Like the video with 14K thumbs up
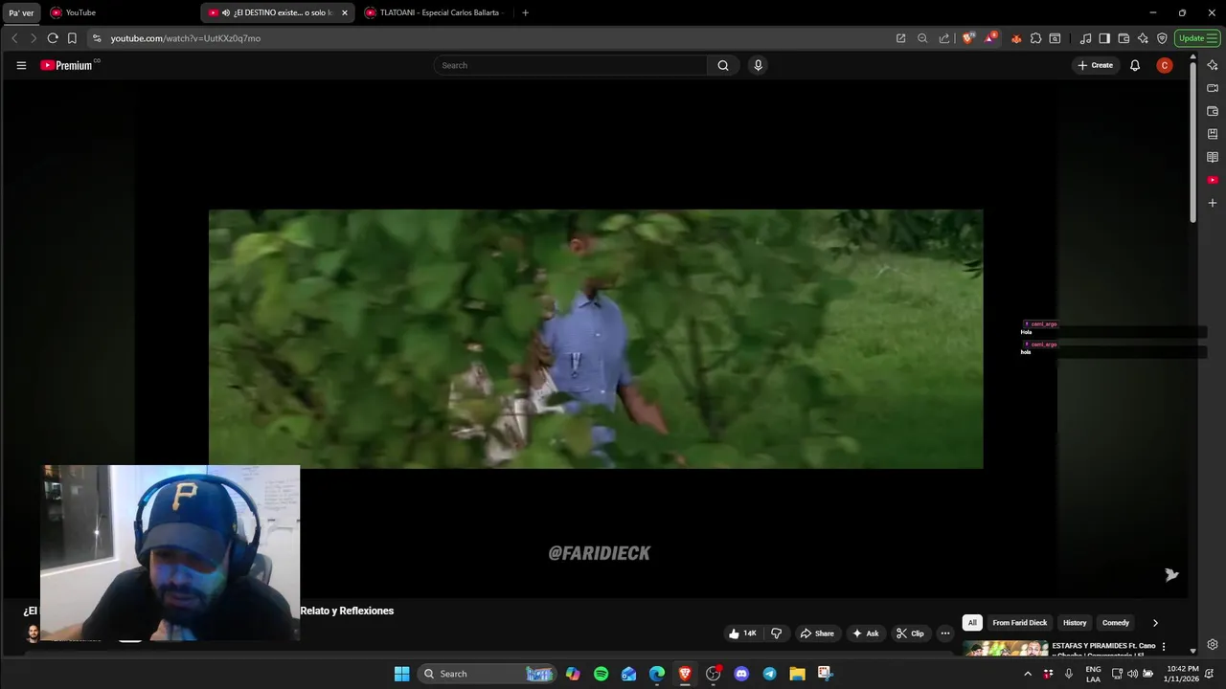The image size is (1226, 689). (x=742, y=633)
